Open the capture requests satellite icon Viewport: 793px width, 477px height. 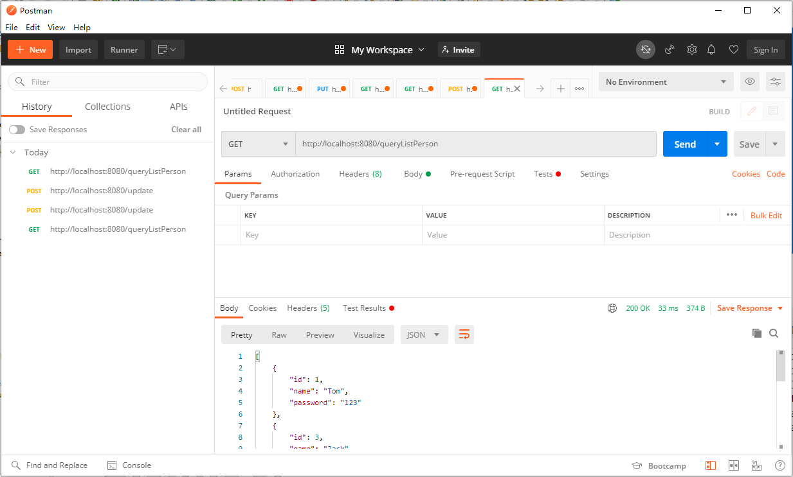[670, 49]
